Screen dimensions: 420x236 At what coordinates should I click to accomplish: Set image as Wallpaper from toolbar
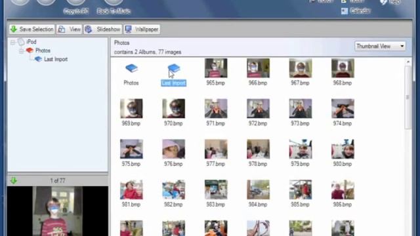click(x=142, y=29)
